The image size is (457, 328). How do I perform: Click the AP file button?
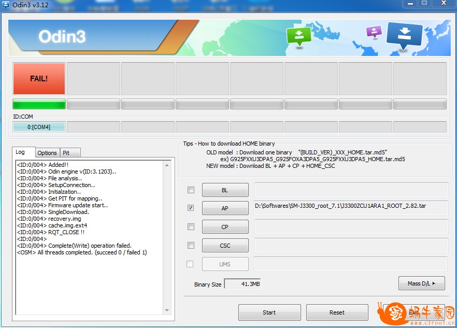225,208
